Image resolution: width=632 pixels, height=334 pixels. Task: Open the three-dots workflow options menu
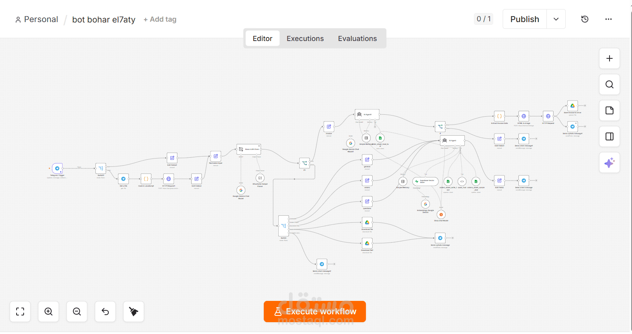tap(608, 19)
